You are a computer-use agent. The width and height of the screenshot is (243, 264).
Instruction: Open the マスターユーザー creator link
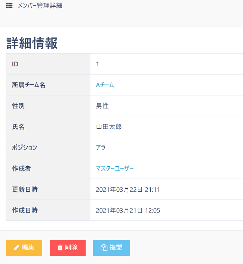coord(114,169)
